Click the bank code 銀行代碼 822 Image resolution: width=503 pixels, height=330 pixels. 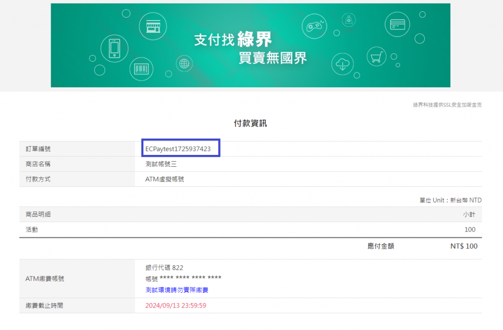point(164,268)
